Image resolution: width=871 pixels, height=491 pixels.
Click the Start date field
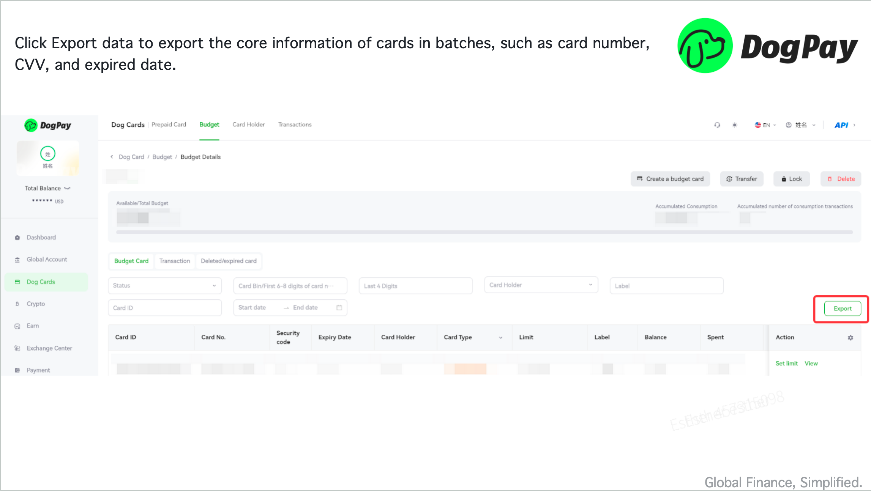[x=252, y=308]
